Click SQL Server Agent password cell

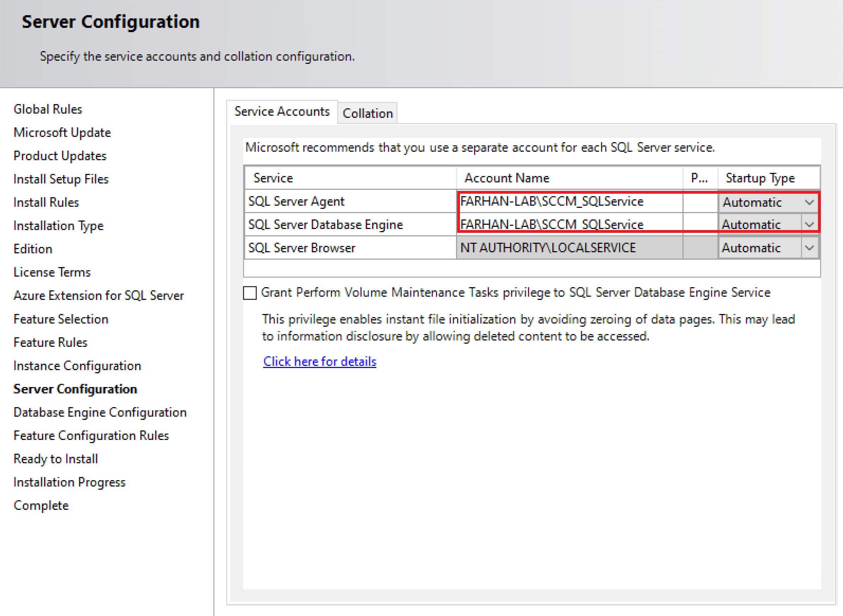(700, 202)
